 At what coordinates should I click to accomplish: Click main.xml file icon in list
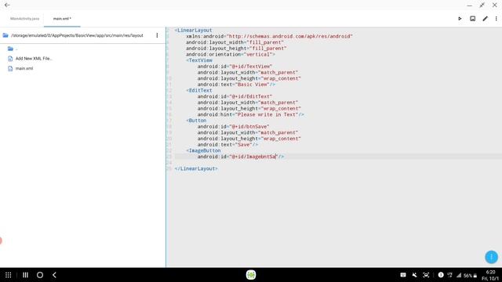tap(10, 68)
